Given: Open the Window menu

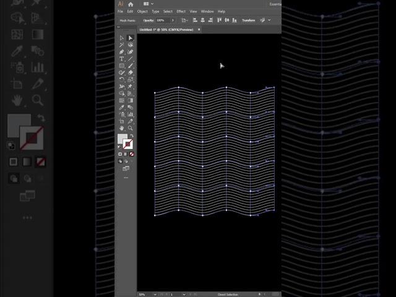Looking at the screenshot, I should [207, 11].
